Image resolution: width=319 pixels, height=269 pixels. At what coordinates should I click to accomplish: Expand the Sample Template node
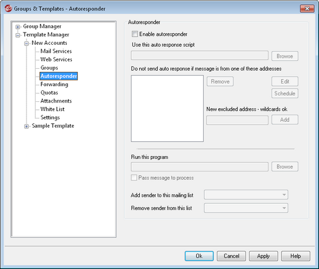click(26, 127)
